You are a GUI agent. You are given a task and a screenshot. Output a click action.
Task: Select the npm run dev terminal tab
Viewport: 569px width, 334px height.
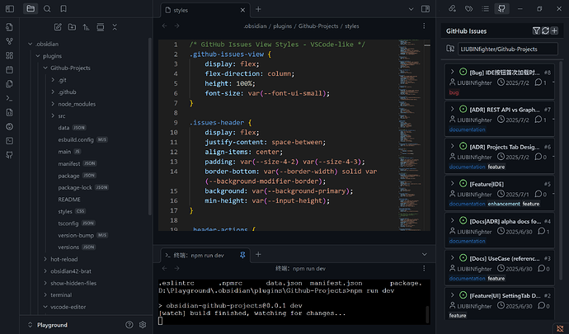[x=205, y=255]
